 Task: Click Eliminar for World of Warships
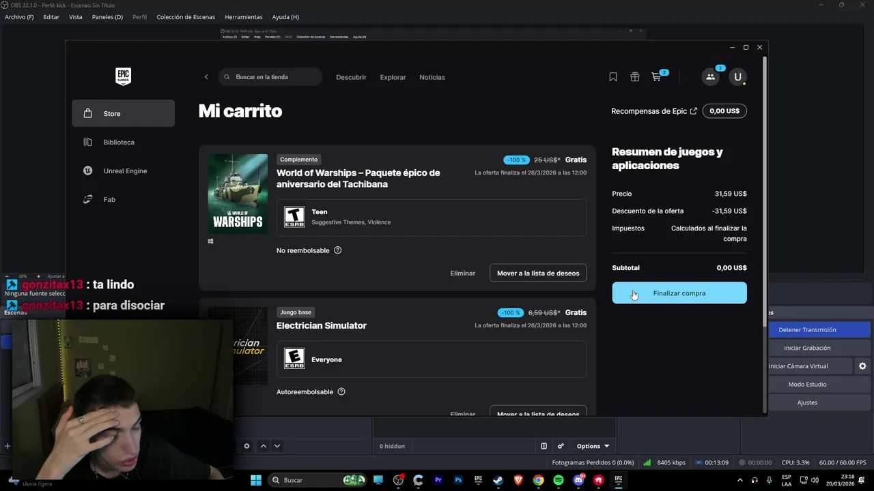462,273
